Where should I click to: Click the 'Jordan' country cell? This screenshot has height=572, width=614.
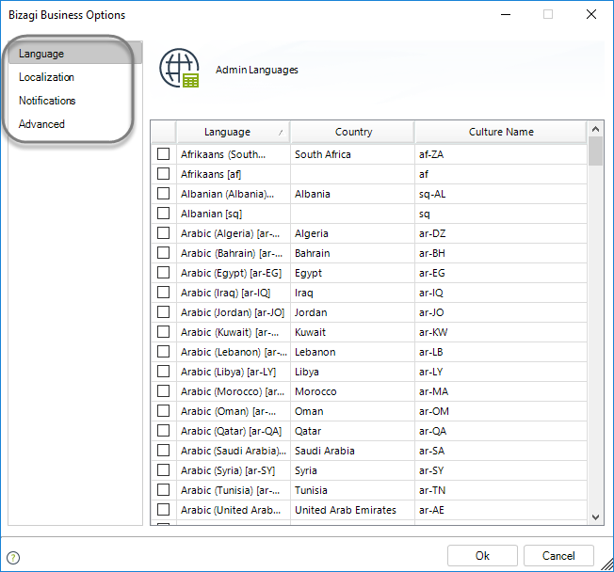[x=352, y=312]
